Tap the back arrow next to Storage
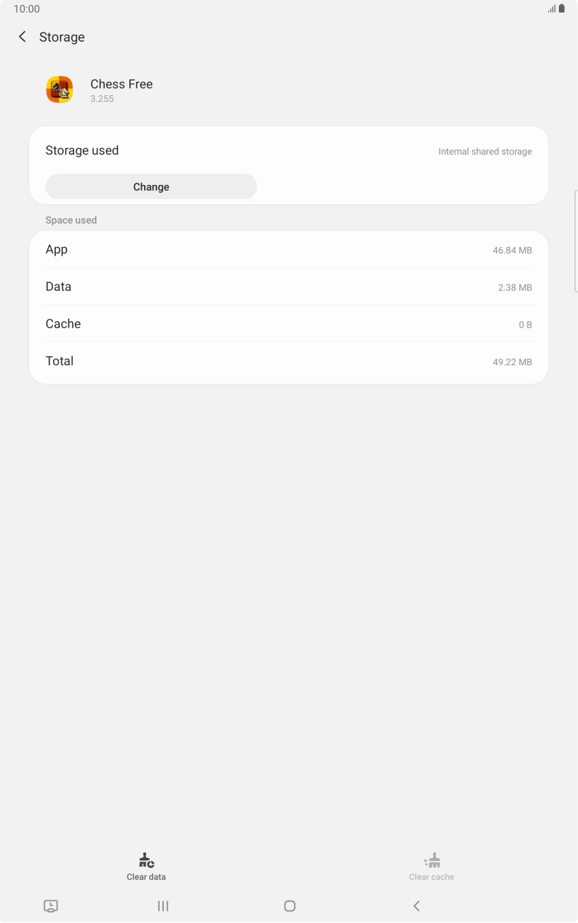Screen dimensions: 578x923 click(x=22, y=37)
